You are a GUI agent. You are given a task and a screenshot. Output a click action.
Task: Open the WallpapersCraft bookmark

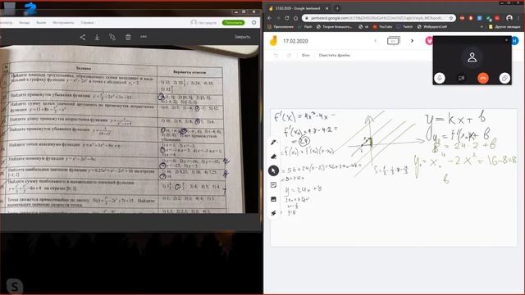click(431, 27)
